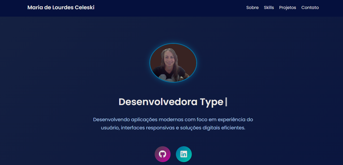Open the GitHub profile icon
This screenshot has width=343, height=165.
click(x=162, y=154)
